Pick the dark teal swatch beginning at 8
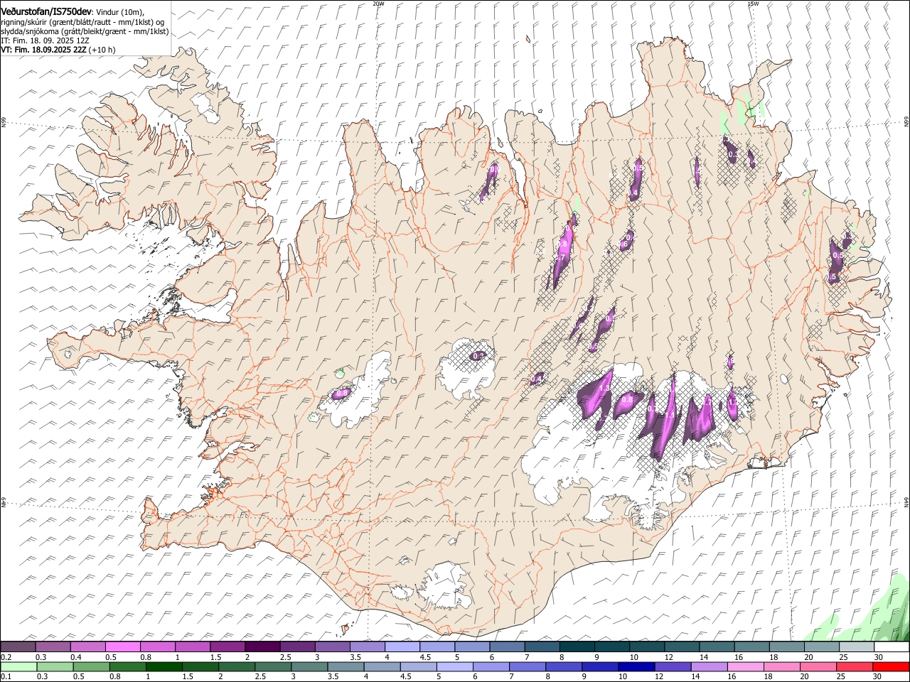The image size is (910, 682). pos(577,646)
